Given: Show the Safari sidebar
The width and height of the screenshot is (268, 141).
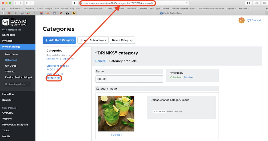Looking at the screenshot, I should tap(27, 3).
